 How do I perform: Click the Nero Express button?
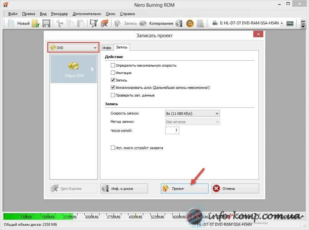(x=73, y=189)
